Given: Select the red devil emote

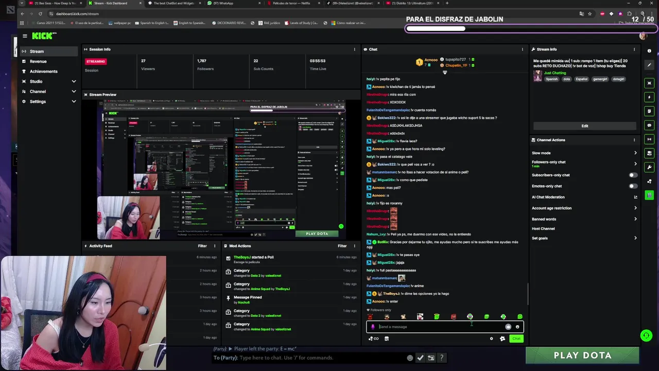Looking at the screenshot, I should pyautogui.click(x=370, y=317).
